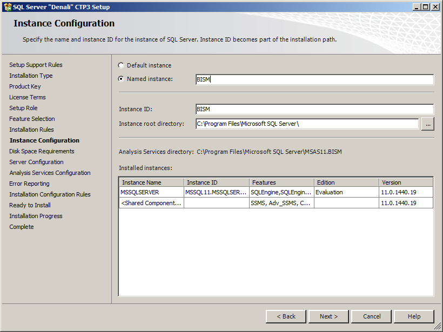The image size is (443, 332).
Task: Click version 11.0.1440.19 in Shared Components row
Action: coord(406,203)
